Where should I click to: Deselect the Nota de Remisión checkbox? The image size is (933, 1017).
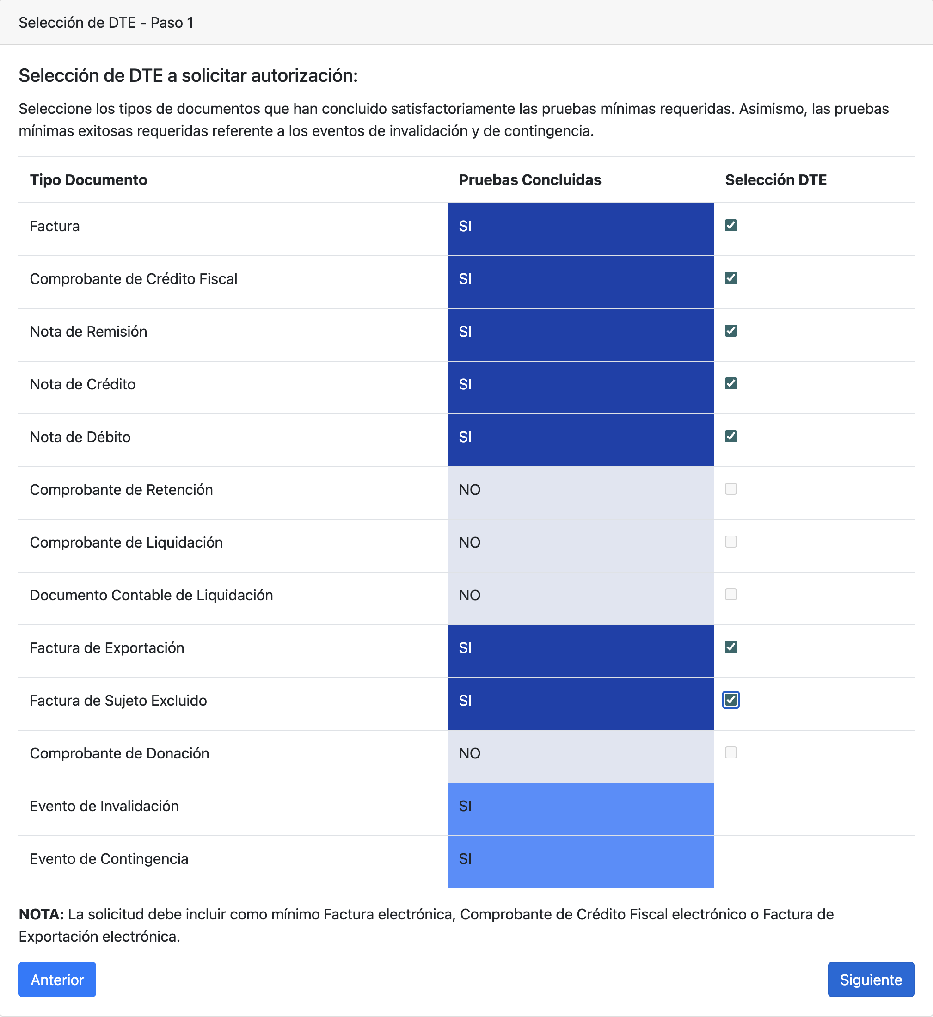coord(730,331)
